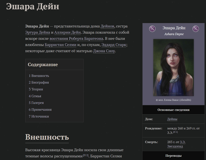Open the Аллирии Дейн link
Screen dimensions: 206x160
tap(67, 32)
